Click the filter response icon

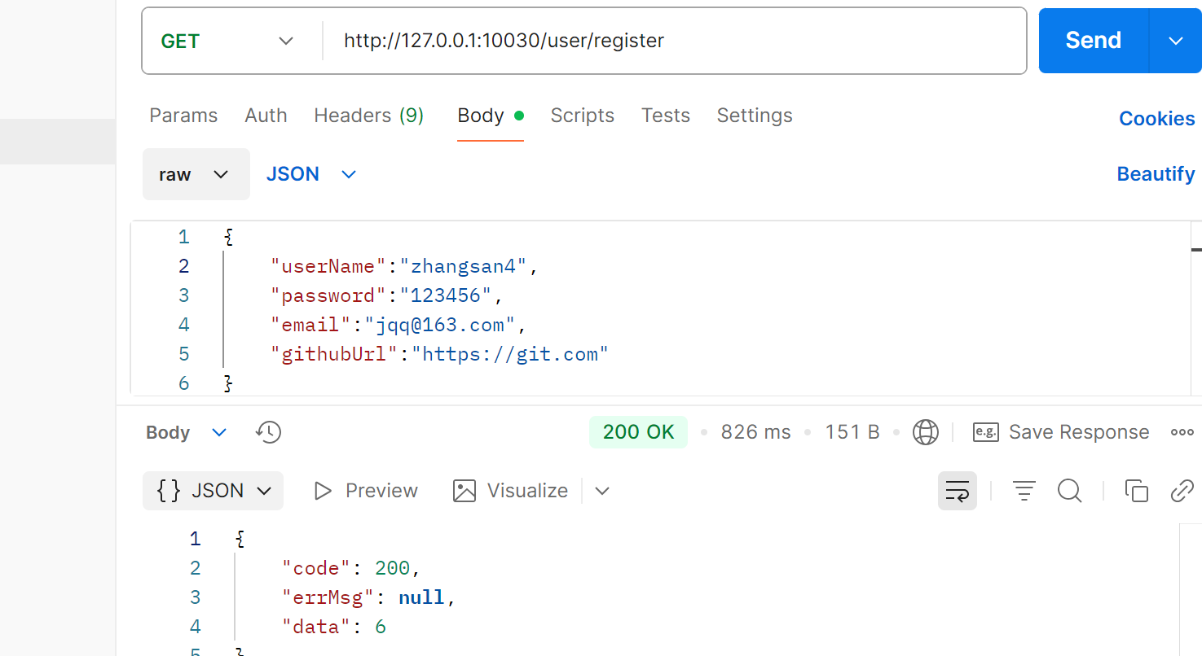(x=1024, y=491)
